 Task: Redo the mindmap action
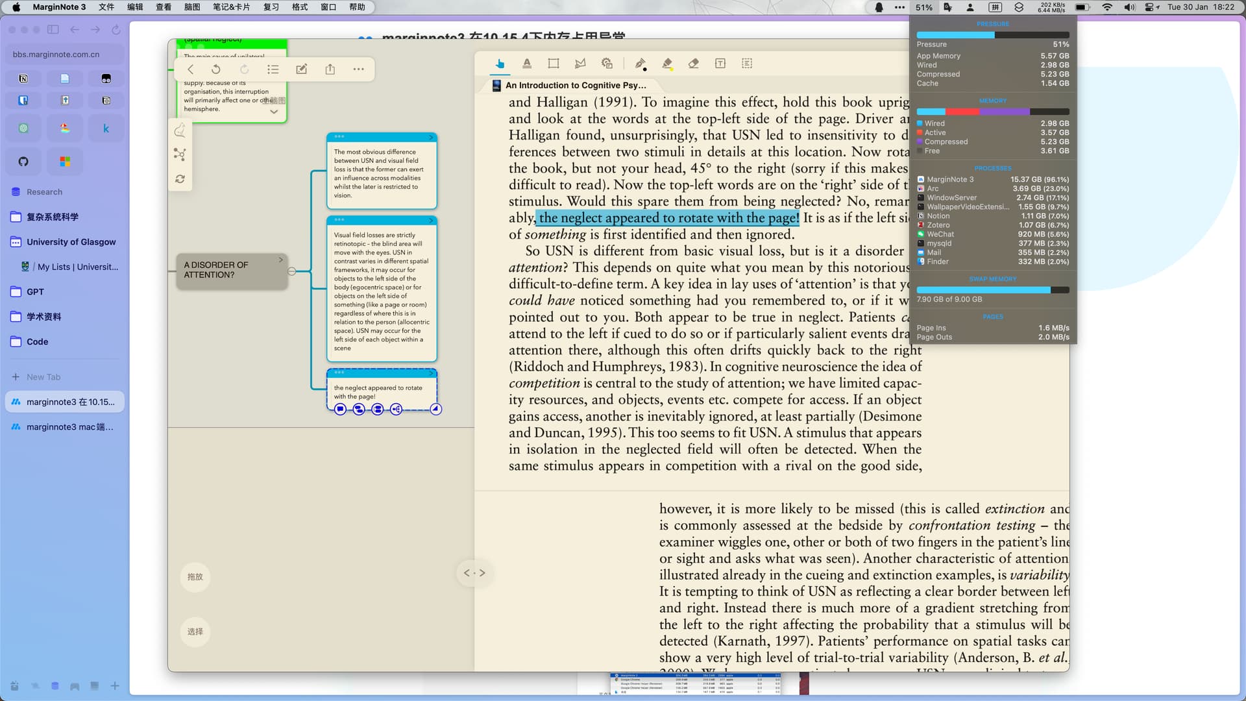tap(244, 69)
